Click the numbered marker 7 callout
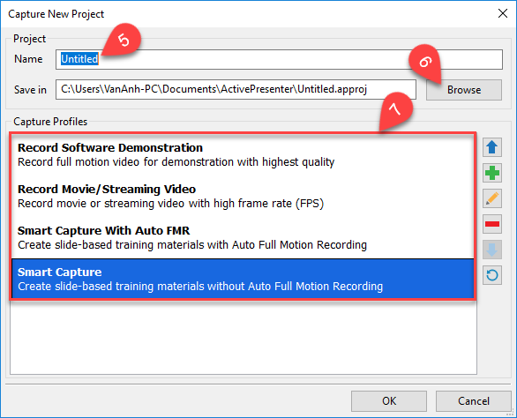The width and height of the screenshot is (517, 418). click(x=395, y=109)
